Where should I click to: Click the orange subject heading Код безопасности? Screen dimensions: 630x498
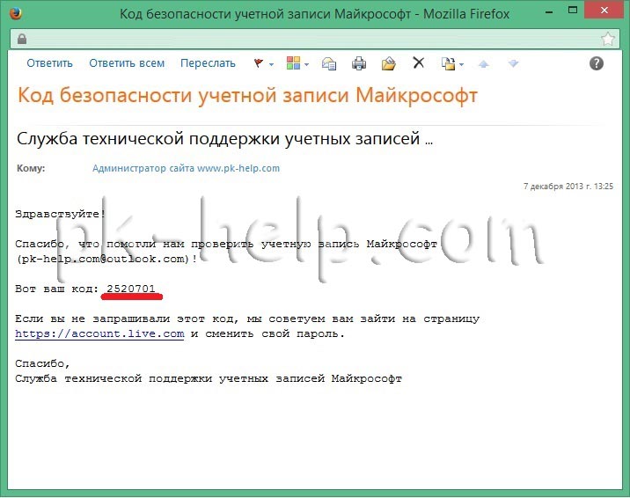pos(247,96)
